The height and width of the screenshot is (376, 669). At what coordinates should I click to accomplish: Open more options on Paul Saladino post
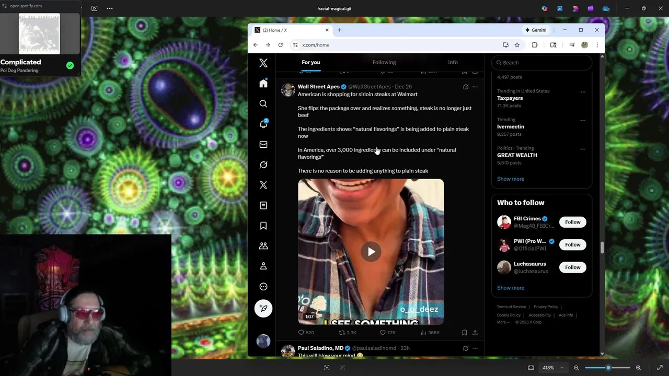pos(475,348)
